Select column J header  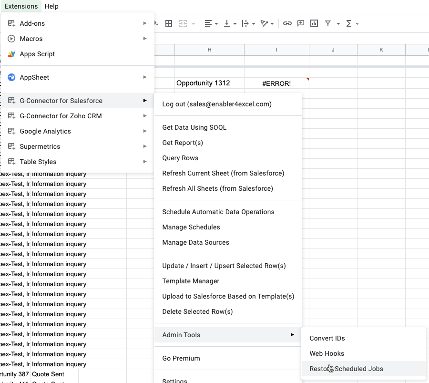tap(333, 50)
